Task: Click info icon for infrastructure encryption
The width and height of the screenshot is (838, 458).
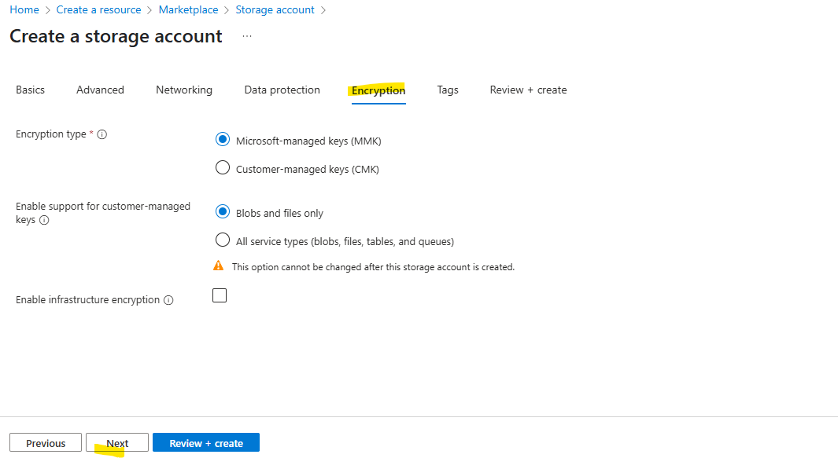Action: click(168, 300)
